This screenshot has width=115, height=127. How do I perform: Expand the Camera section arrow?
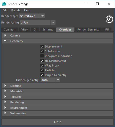point(5,35)
